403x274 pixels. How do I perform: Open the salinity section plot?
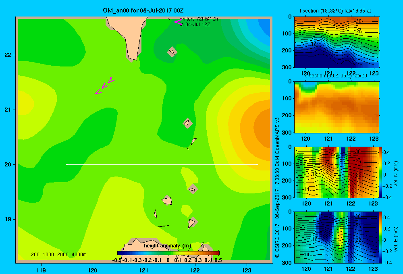[337, 107]
